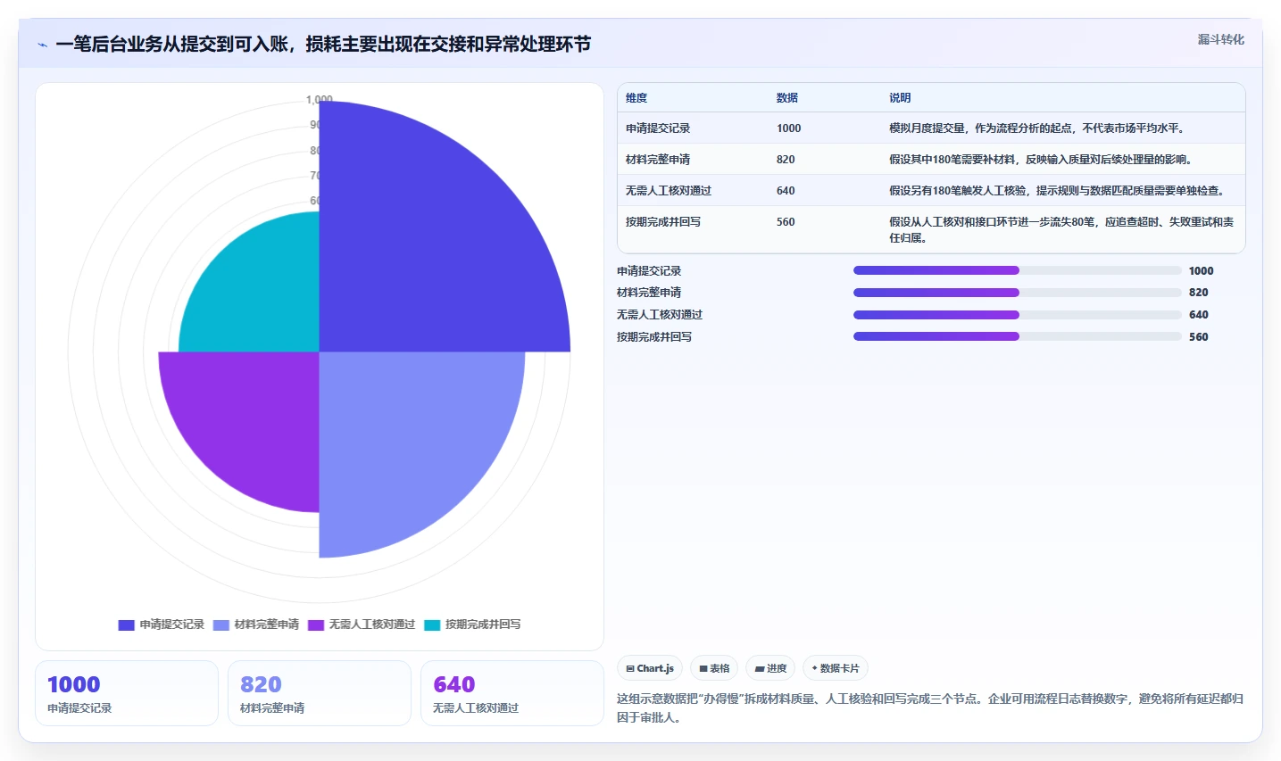Click description starting with 假设其中180笔需要补材料
The width and height of the screenshot is (1281, 761).
(x=1041, y=160)
